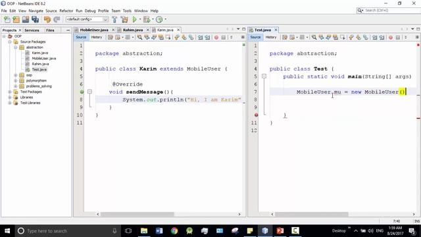Click the New File toolbar icon
The image size is (421, 237).
pos(7,19)
